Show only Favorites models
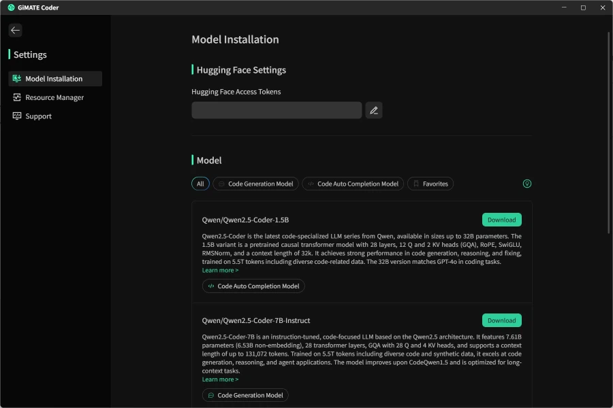 430,184
